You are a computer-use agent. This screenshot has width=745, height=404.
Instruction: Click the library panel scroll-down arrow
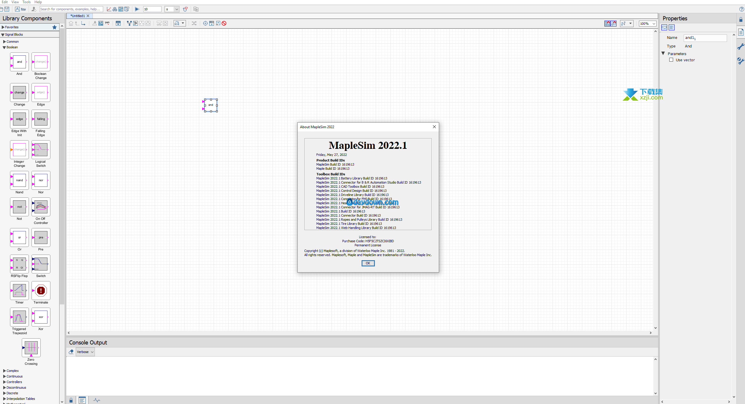[62, 402]
